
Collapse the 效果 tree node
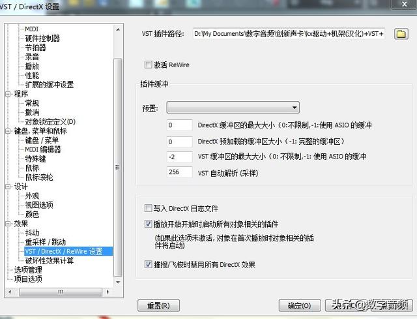pyautogui.click(x=8, y=224)
